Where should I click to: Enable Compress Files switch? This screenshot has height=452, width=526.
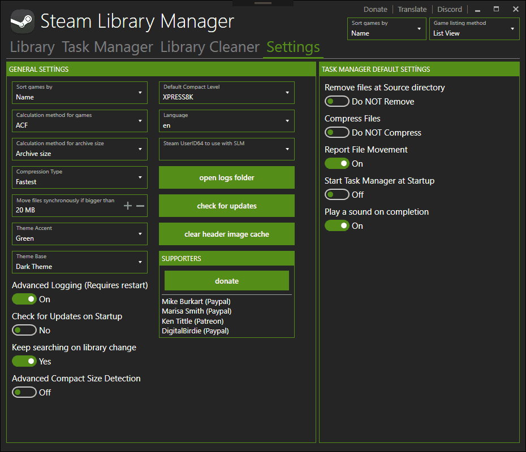(337, 132)
